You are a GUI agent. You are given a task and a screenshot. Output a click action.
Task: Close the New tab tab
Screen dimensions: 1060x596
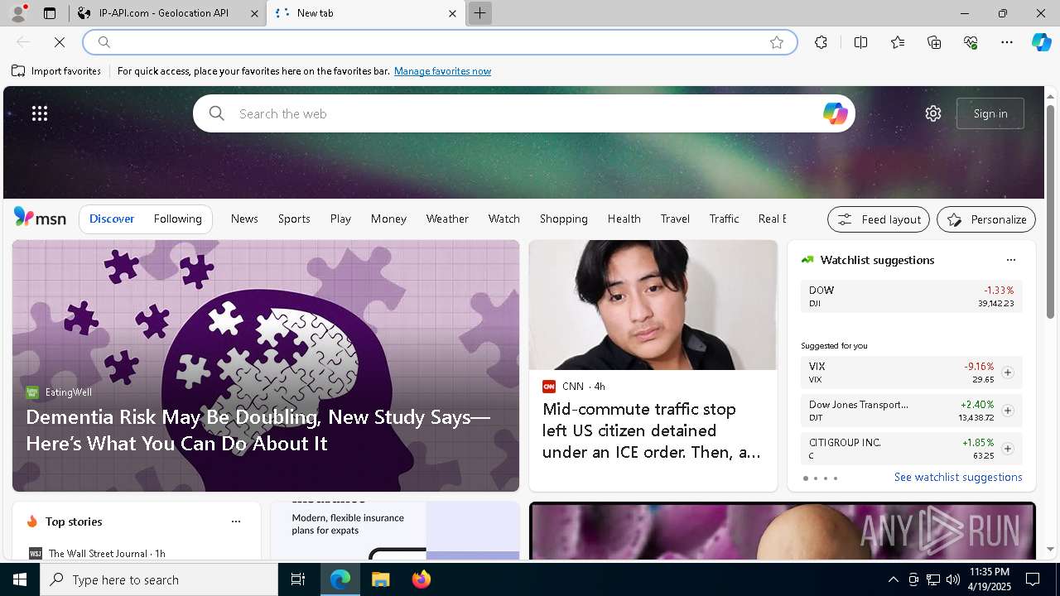(x=452, y=13)
